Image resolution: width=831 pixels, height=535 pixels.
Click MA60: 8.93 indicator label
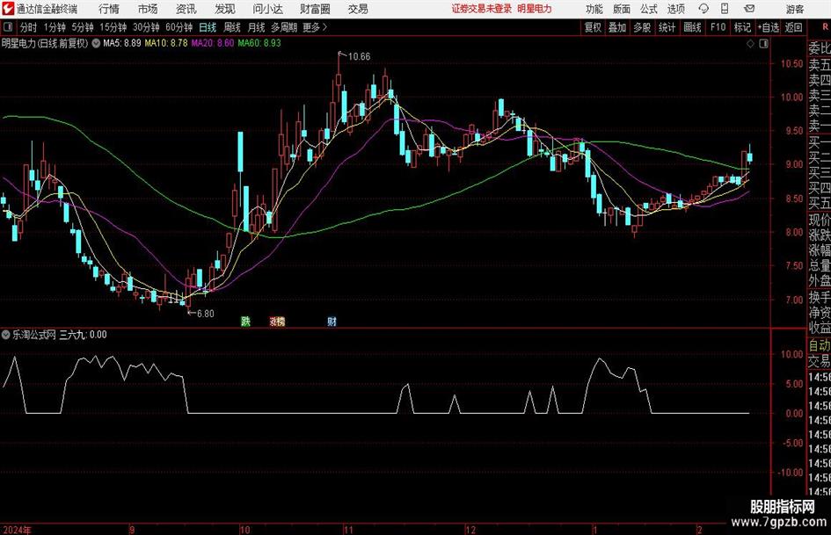point(259,43)
